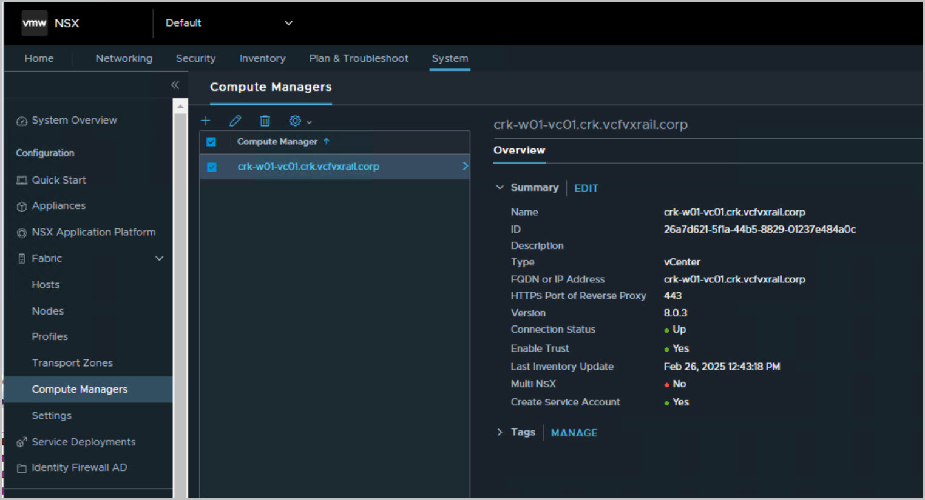925x500 pixels.
Task: Toggle the select-all checkbox in table header
Action: 211,142
